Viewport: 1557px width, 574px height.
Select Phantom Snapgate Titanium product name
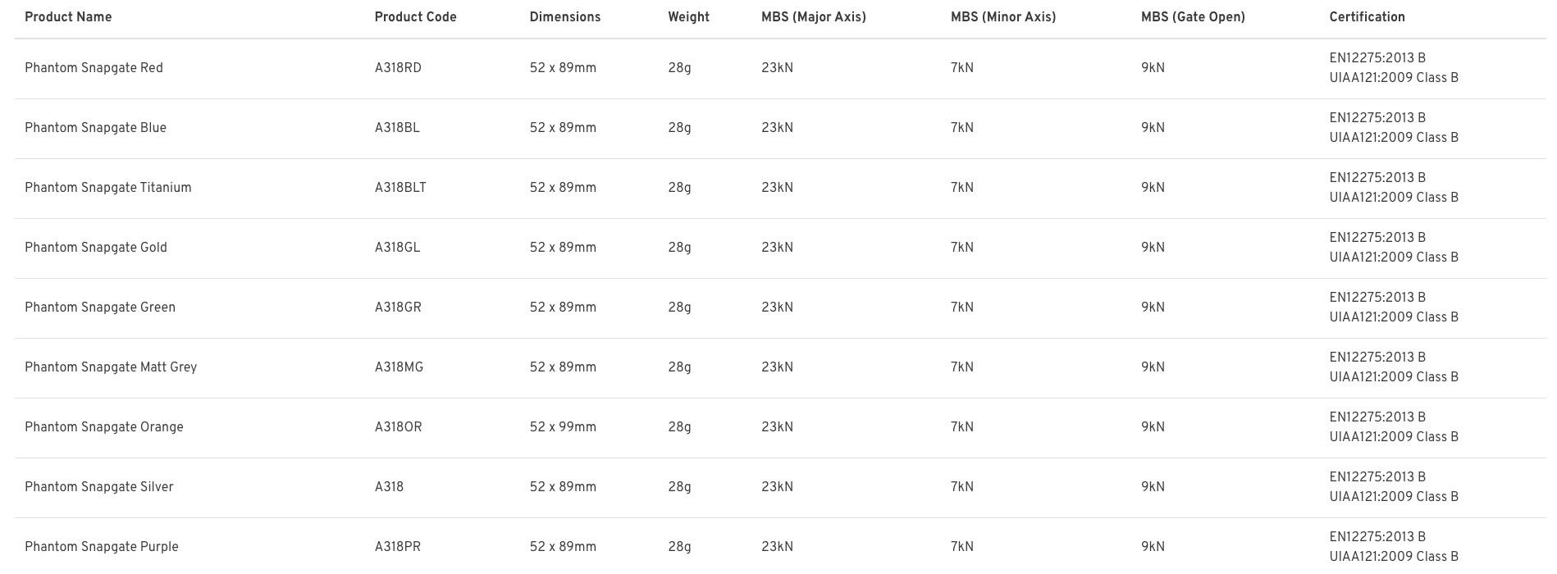tap(107, 188)
